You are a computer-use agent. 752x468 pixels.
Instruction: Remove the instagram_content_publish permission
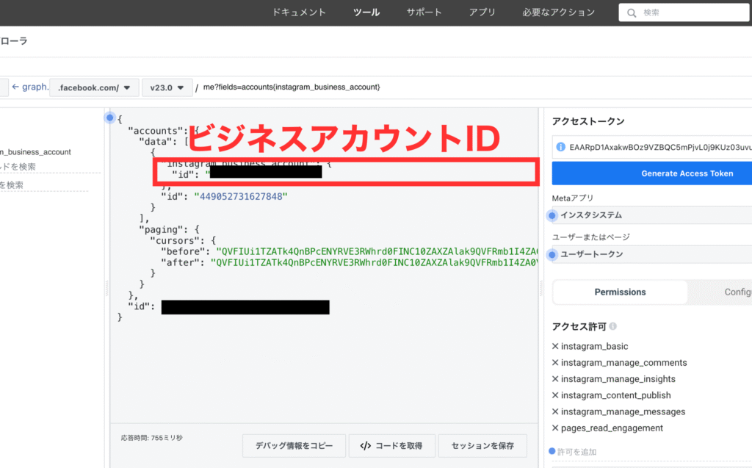point(555,395)
